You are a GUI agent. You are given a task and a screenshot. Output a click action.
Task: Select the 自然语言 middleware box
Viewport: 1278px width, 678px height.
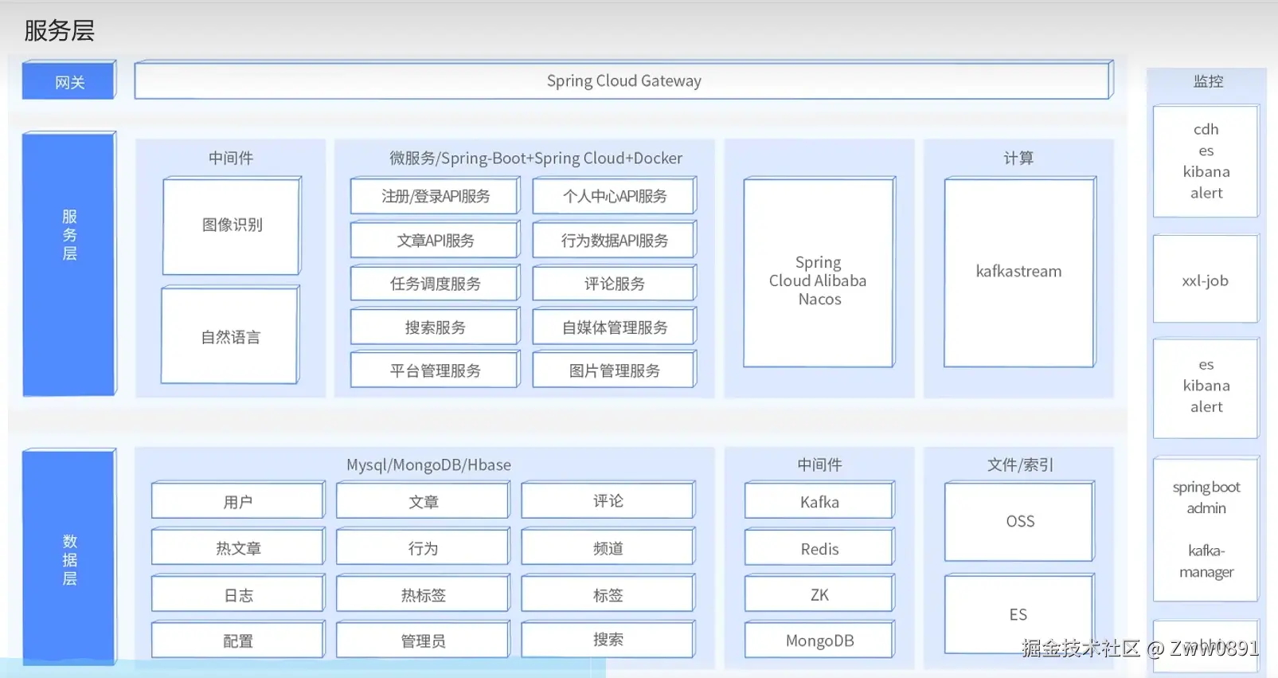tap(230, 335)
